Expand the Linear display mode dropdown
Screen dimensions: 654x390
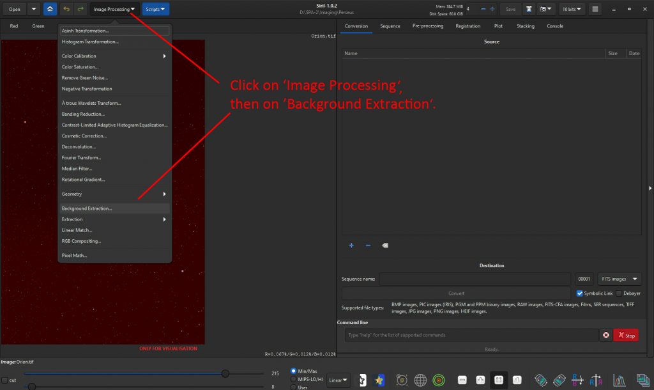click(x=338, y=380)
